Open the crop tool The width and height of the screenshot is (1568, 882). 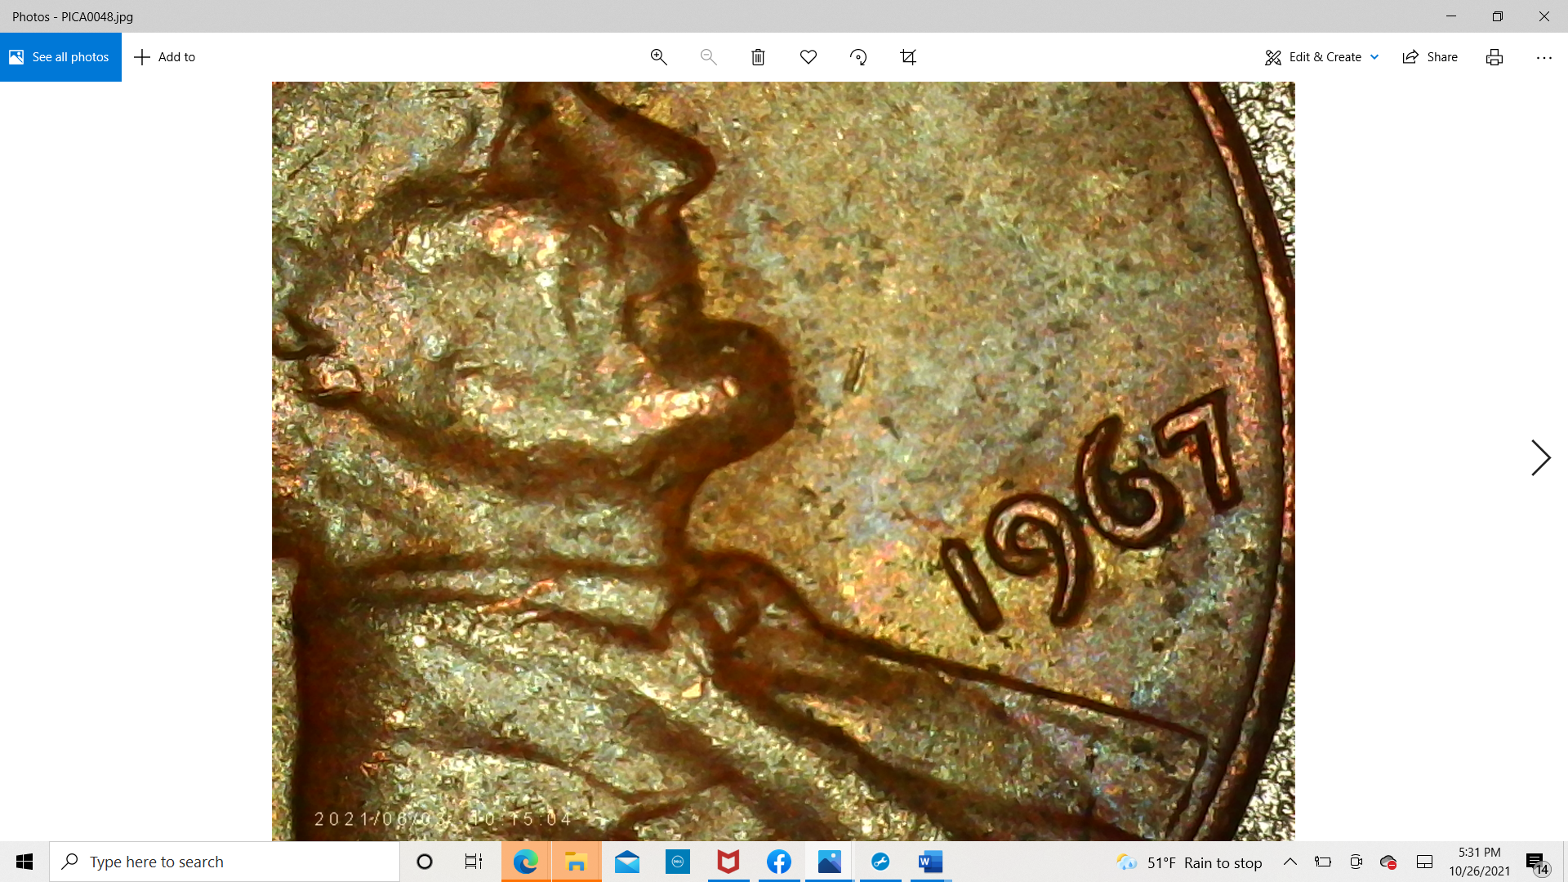tap(908, 57)
